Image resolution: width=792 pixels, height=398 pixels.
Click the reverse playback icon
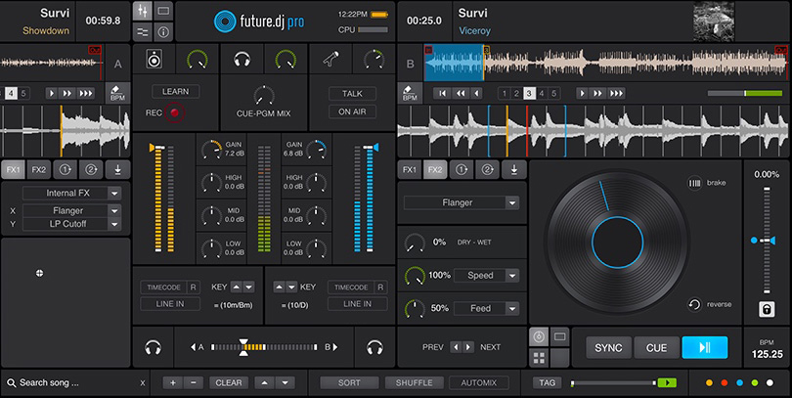pyautogui.click(x=694, y=304)
